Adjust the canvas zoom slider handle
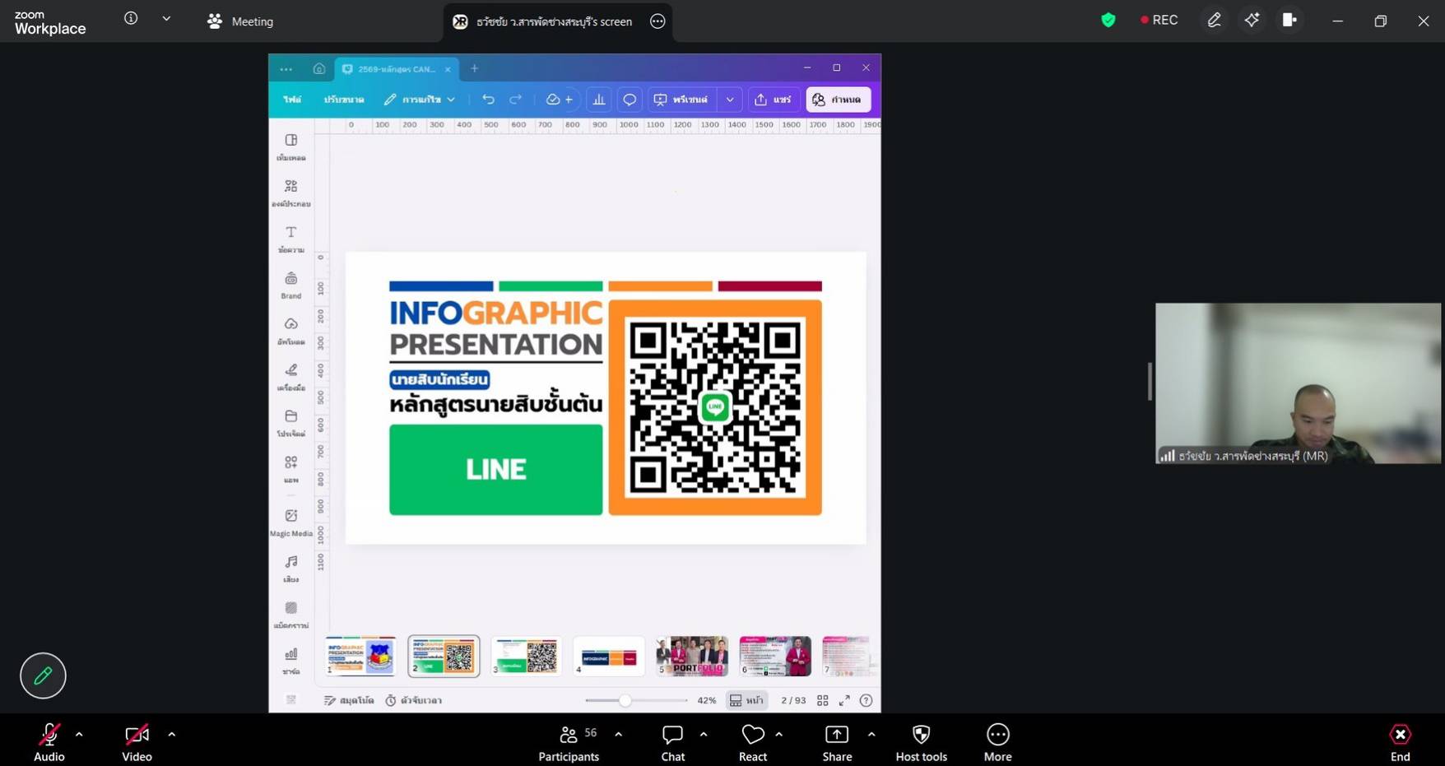Image resolution: width=1445 pixels, height=766 pixels. tap(625, 700)
